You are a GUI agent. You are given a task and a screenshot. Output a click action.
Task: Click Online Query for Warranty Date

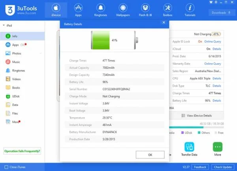coord(213,64)
